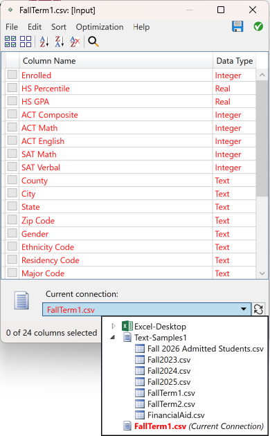This screenshot has width=270, height=436.
Task: Click the table icon beside Fall2023.csv
Action: [140, 360]
